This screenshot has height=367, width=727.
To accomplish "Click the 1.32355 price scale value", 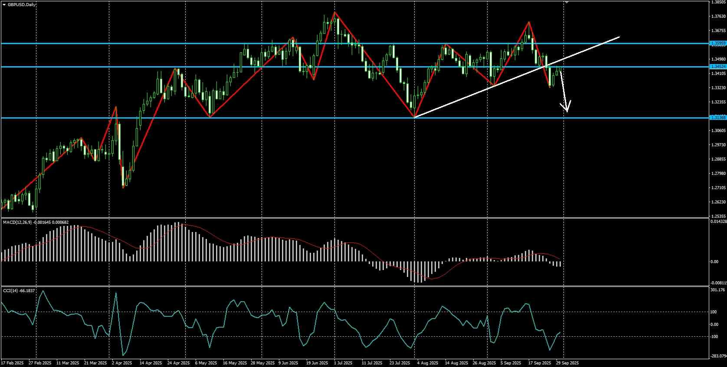I will click(x=719, y=102).
